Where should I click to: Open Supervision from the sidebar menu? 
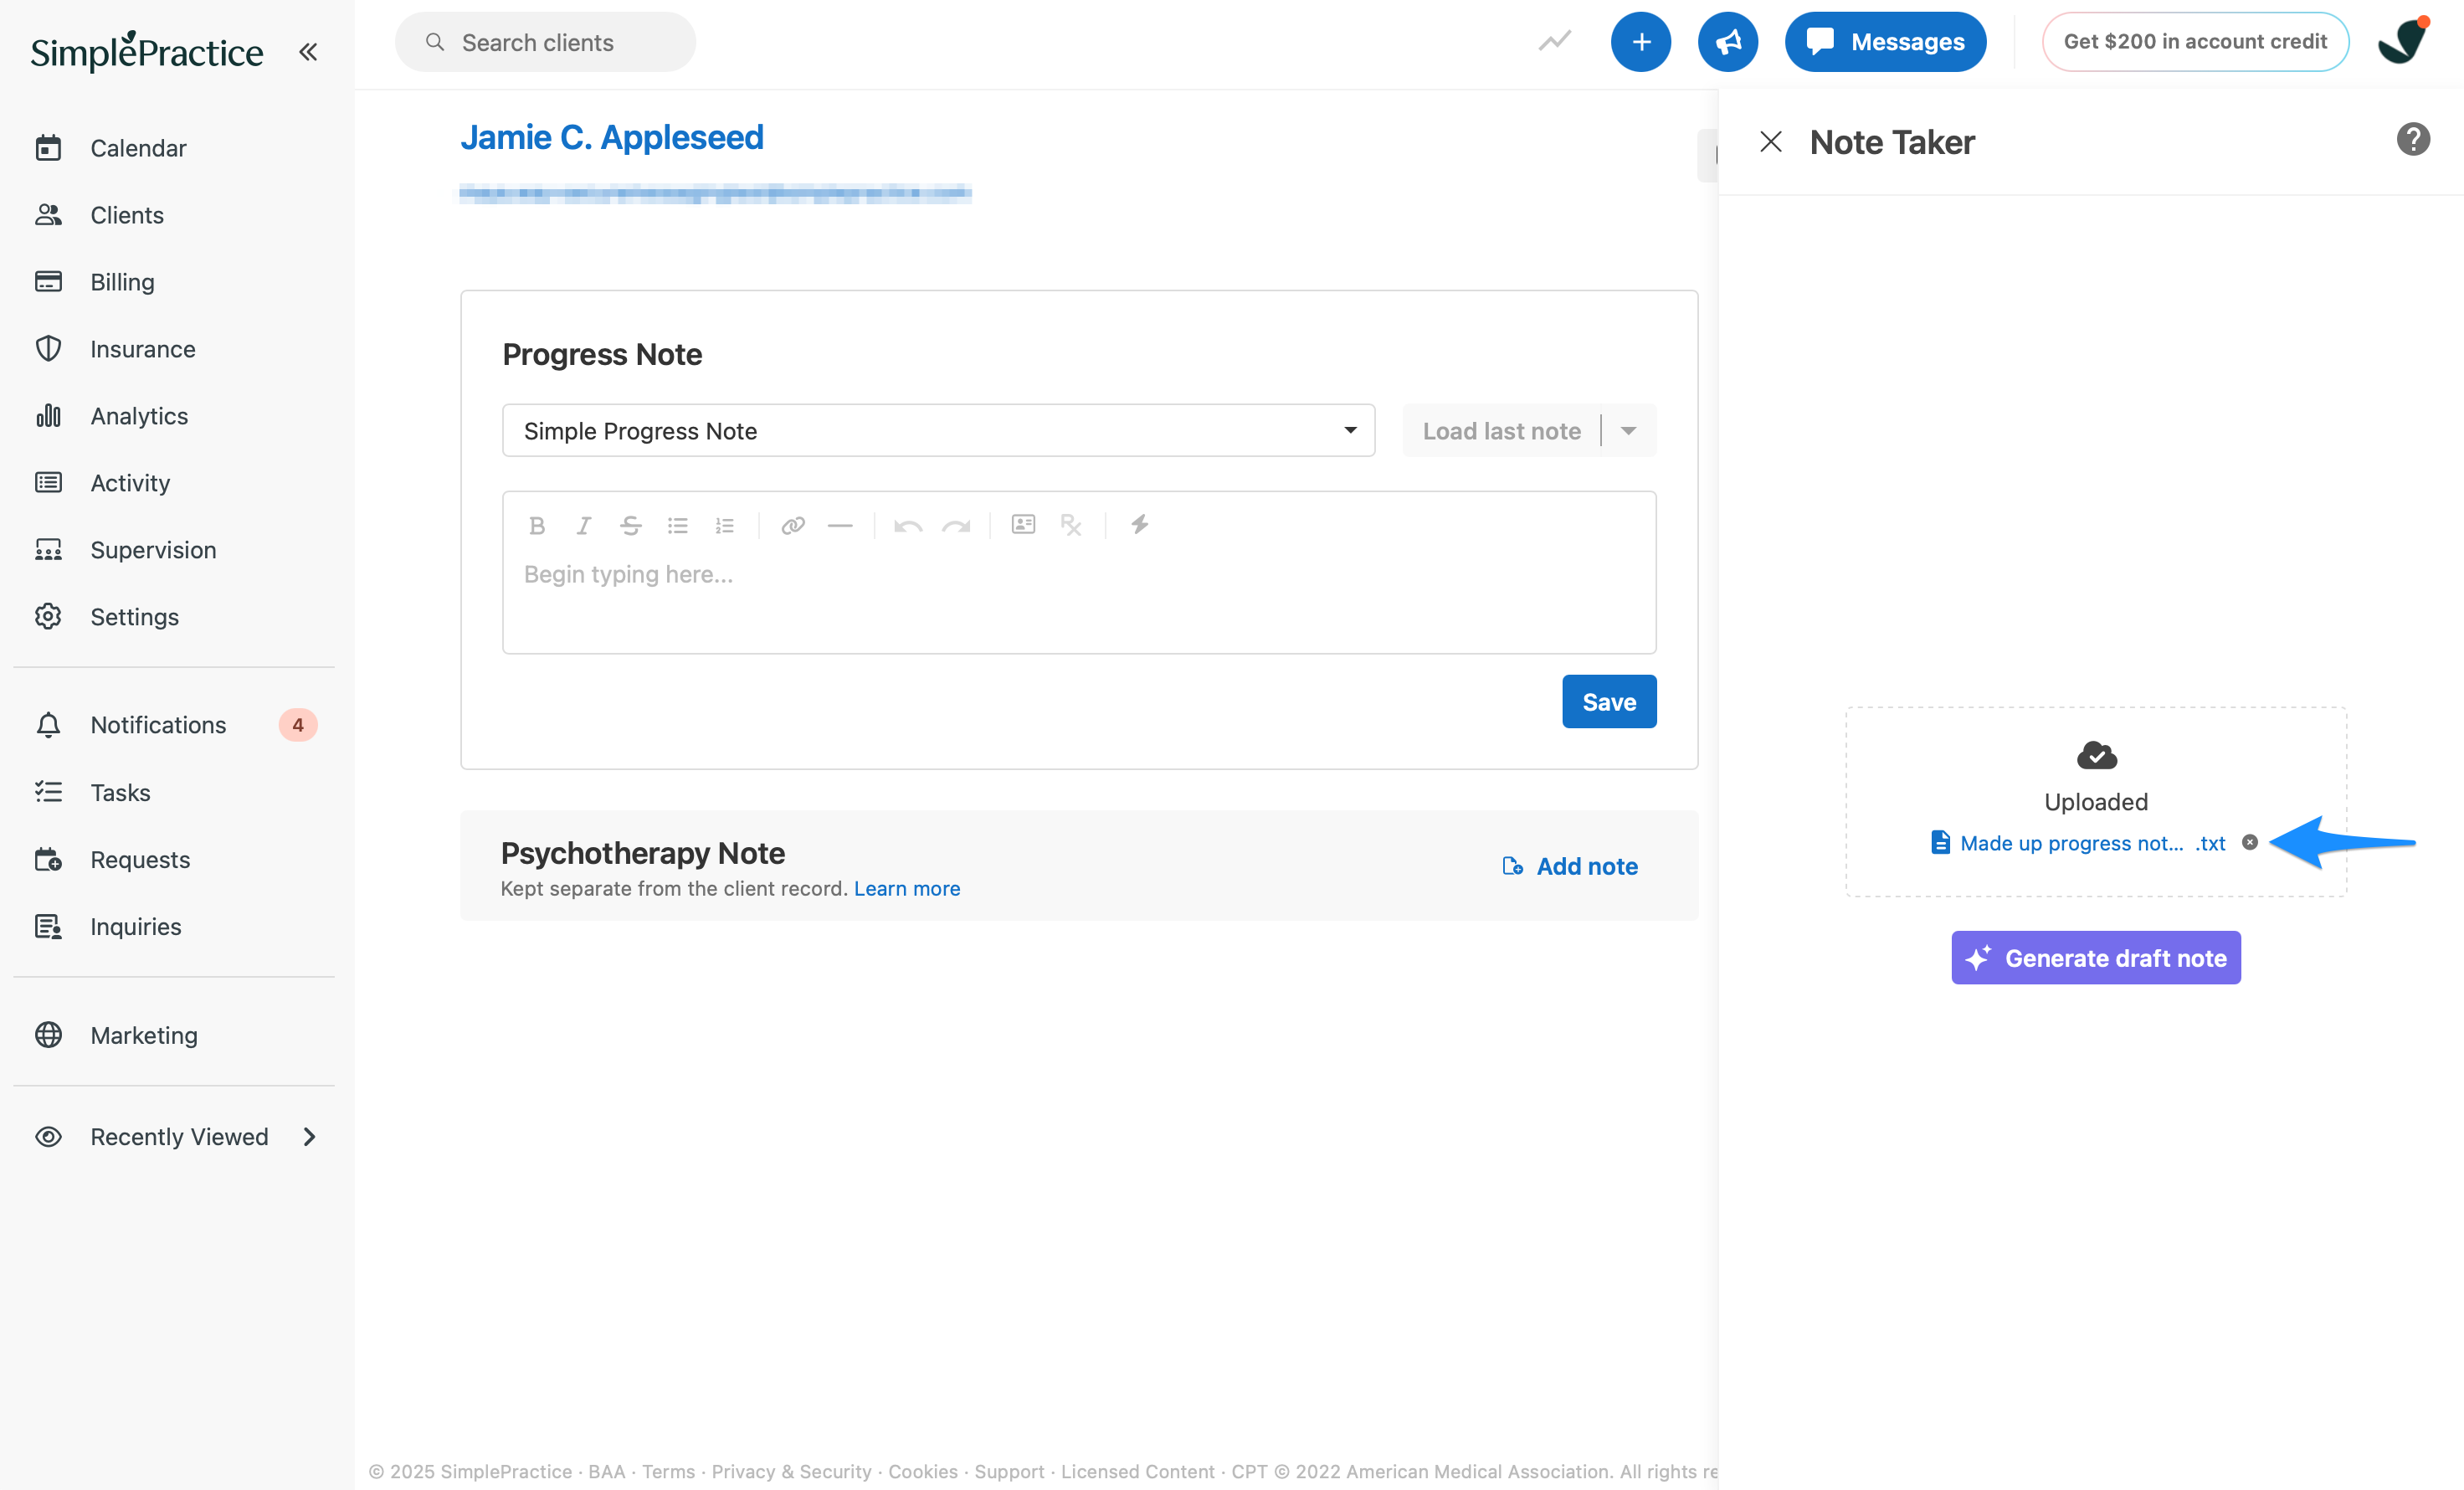click(152, 549)
